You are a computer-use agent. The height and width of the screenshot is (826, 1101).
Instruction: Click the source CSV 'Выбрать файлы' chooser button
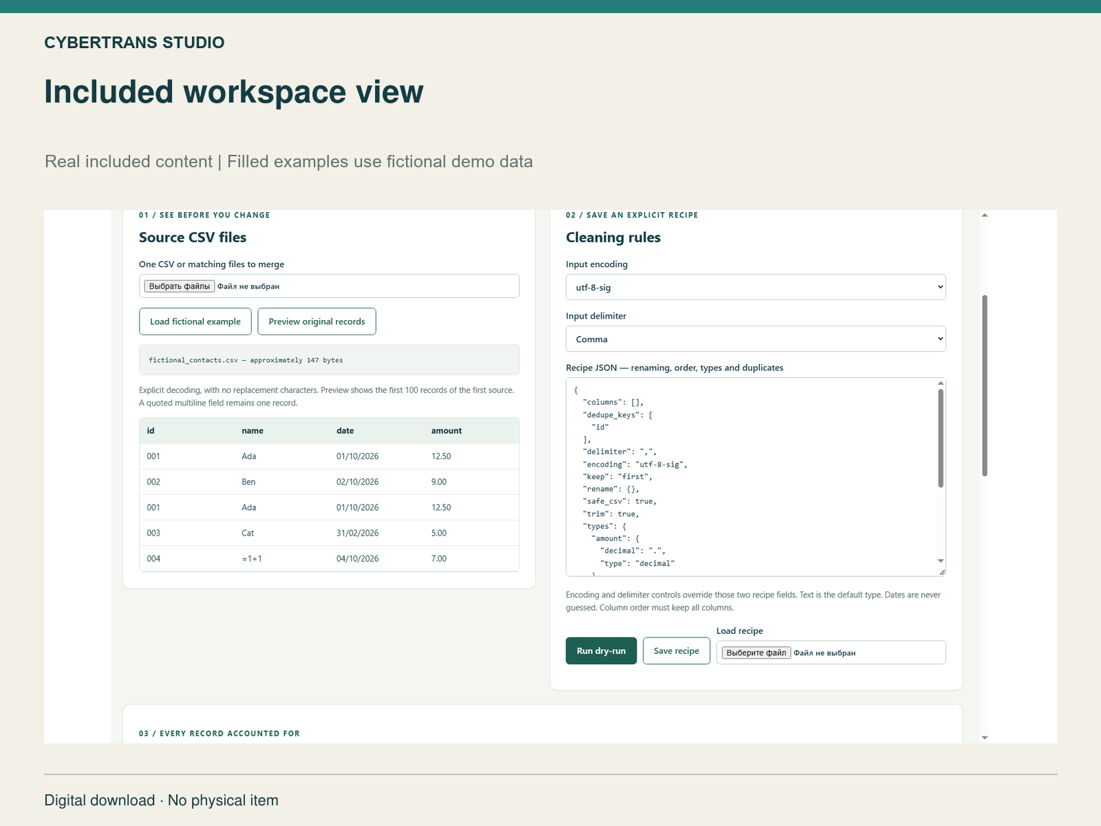[x=179, y=286]
